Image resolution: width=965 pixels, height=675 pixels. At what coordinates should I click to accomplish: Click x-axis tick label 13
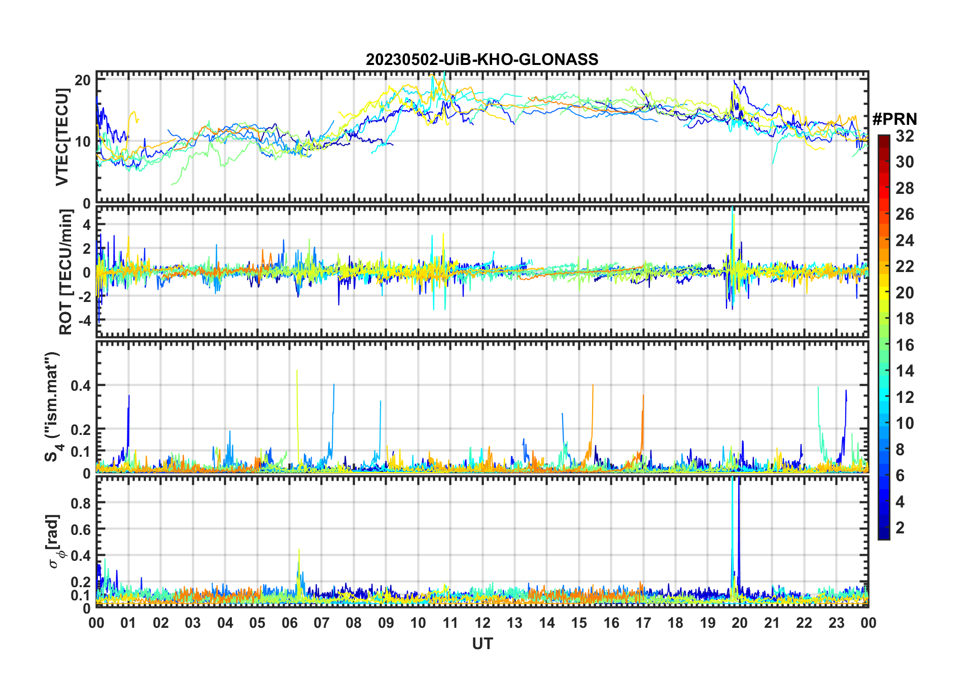coord(514,623)
